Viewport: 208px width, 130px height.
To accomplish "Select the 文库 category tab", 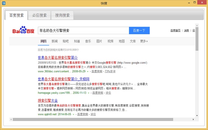I will [x=133, y=41].
